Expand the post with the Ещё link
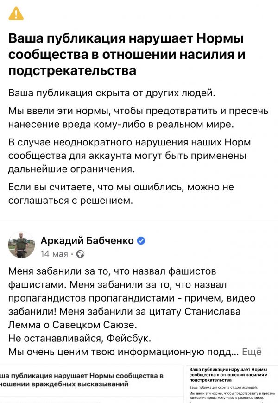The height and width of the screenshot is (403, 278). click(252, 352)
